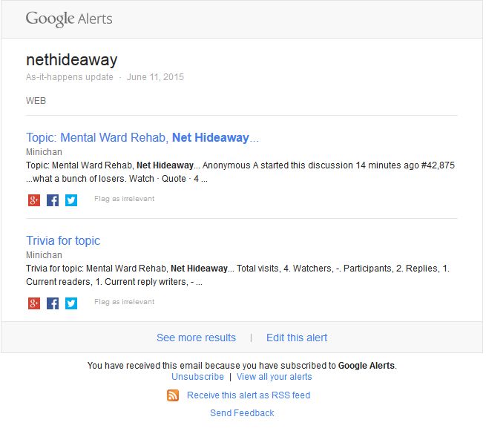486x431 pixels.
Task: Click the Google Alerts logo
Action: pyautogui.click(x=69, y=19)
